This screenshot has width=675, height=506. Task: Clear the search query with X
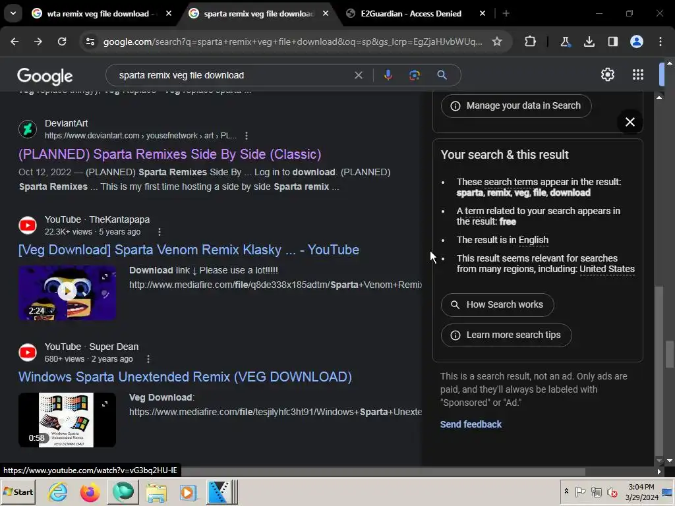[358, 75]
